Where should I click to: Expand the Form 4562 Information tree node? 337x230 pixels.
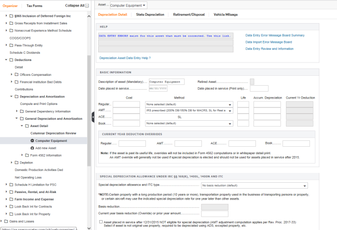point(22,155)
